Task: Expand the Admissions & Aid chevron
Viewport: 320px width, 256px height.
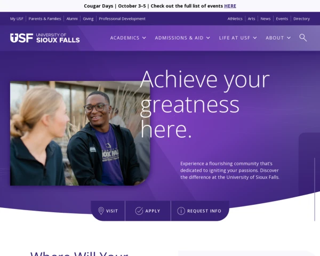Action: [208, 38]
